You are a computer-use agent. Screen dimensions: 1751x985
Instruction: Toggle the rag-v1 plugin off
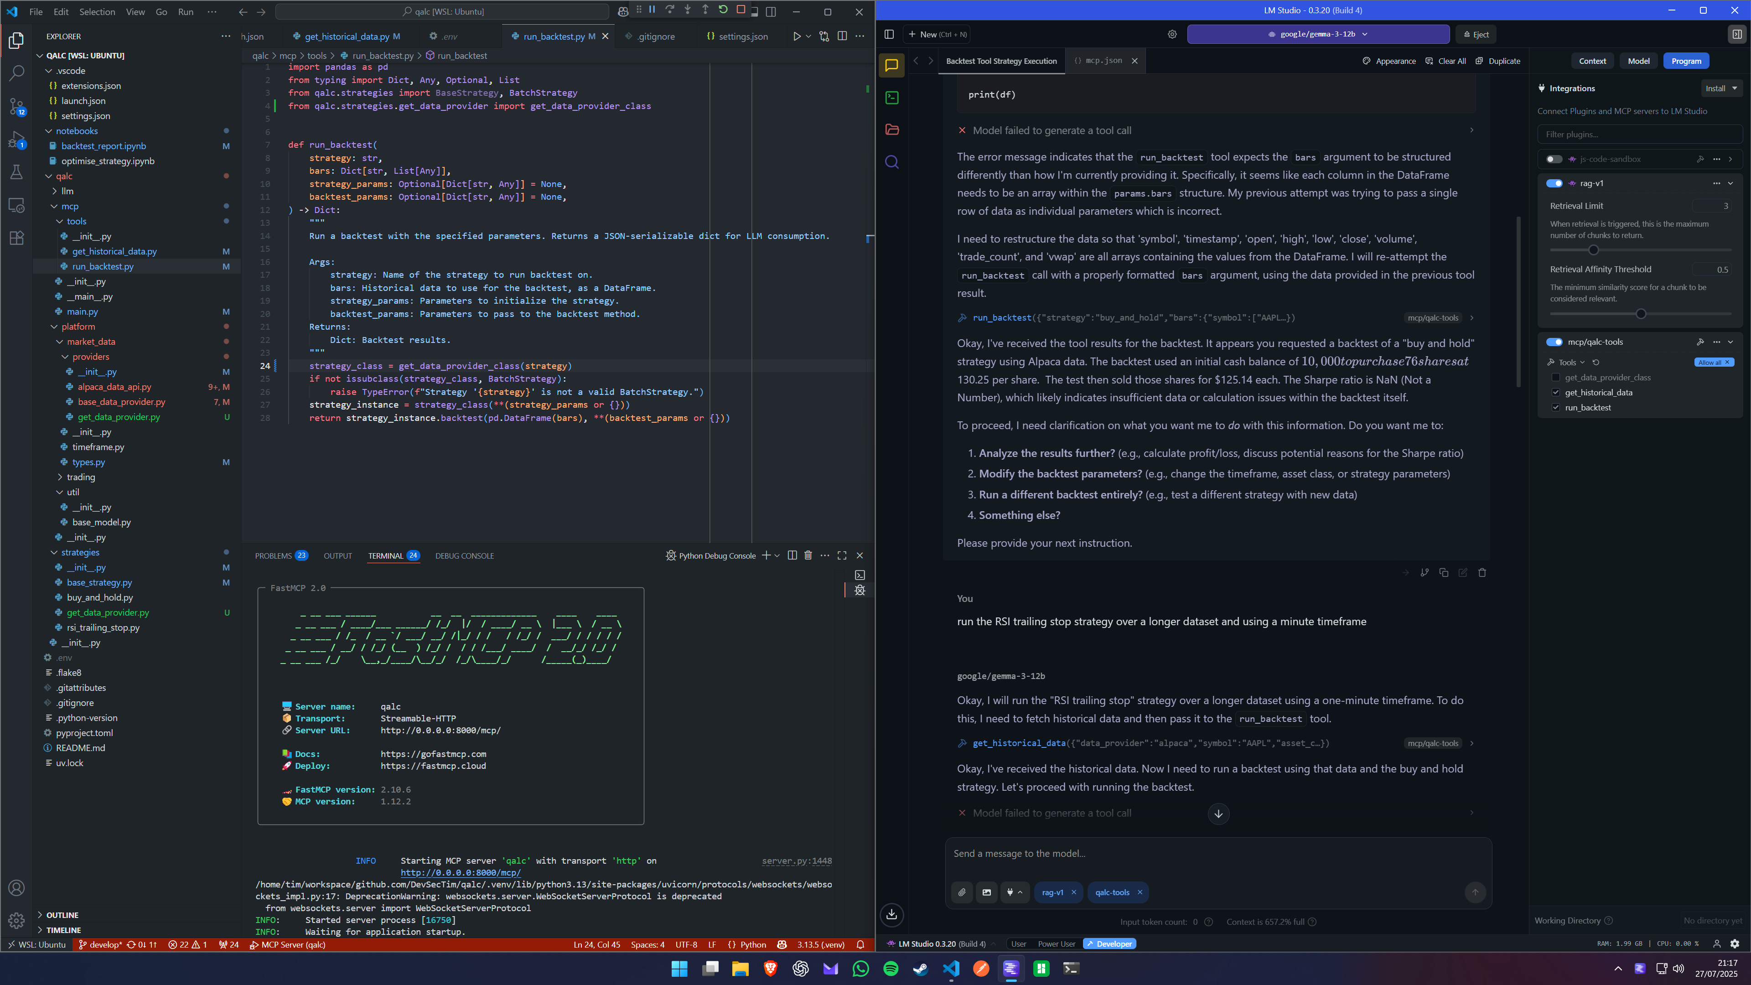pos(1554,183)
